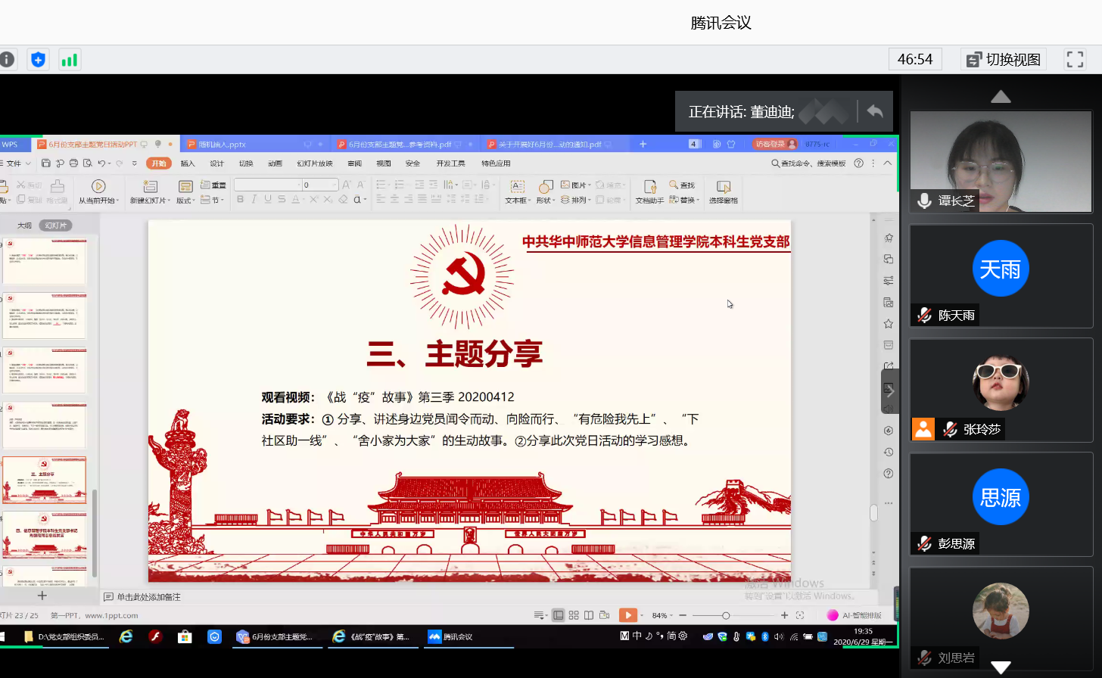Screen dimensions: 1102x678
Task: Toggle italic formatting in the ribbon
Action: [254, 200]
